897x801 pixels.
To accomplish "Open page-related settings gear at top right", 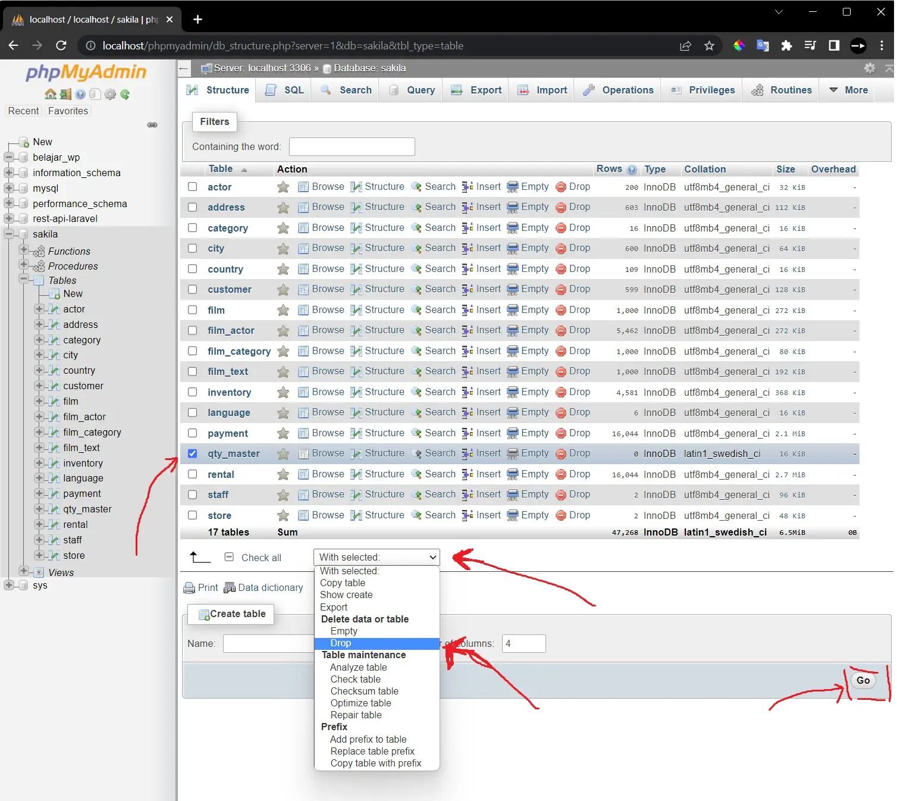I will point(870,68).
